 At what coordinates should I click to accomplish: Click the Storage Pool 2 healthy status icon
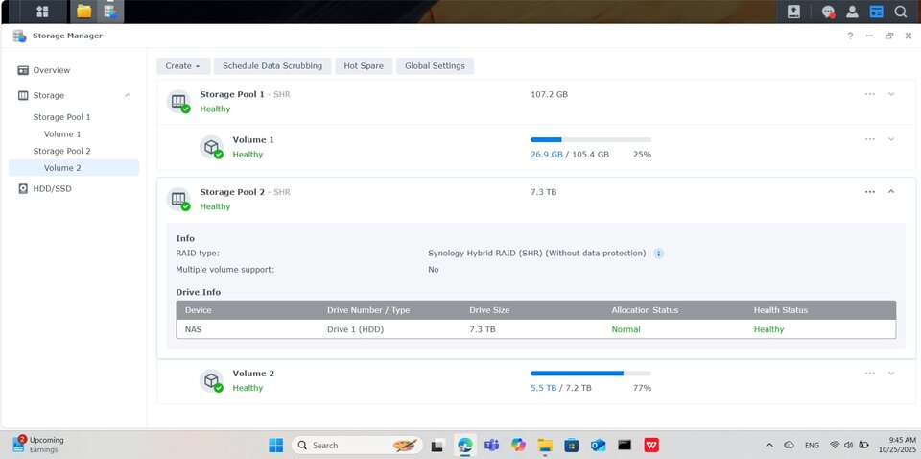click(178, 199)
